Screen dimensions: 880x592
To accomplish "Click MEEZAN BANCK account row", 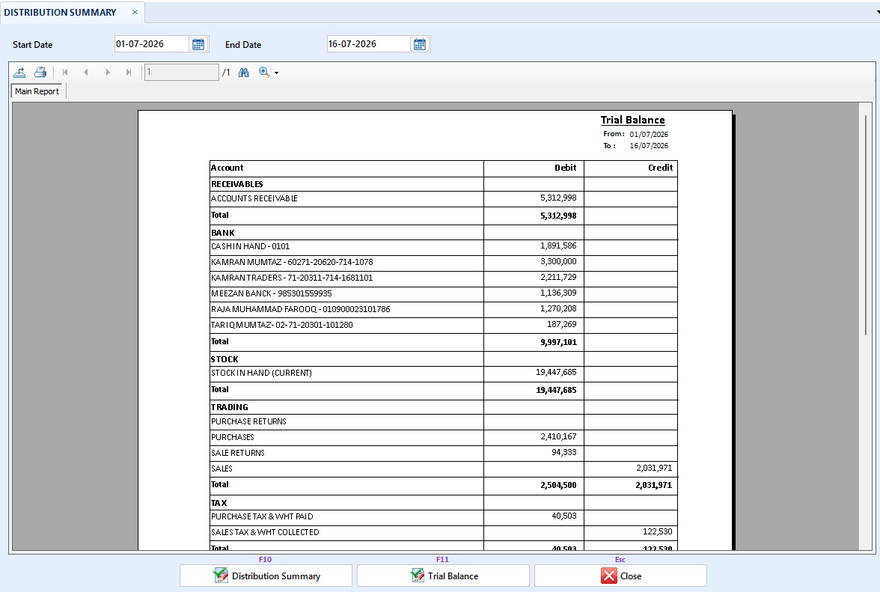I will point(443,293).
